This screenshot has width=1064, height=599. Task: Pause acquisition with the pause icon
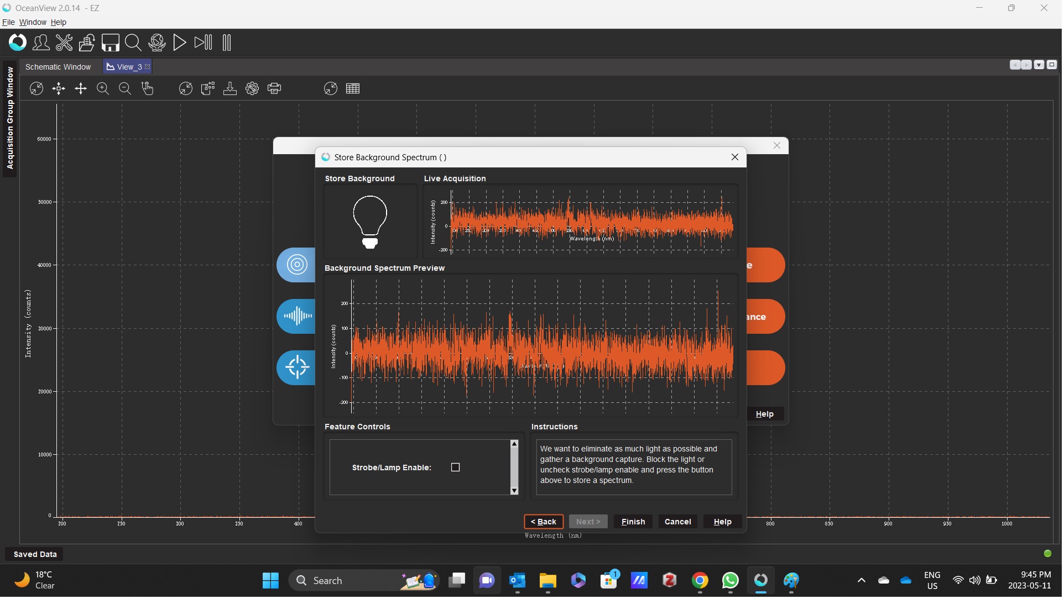(227, 43)
